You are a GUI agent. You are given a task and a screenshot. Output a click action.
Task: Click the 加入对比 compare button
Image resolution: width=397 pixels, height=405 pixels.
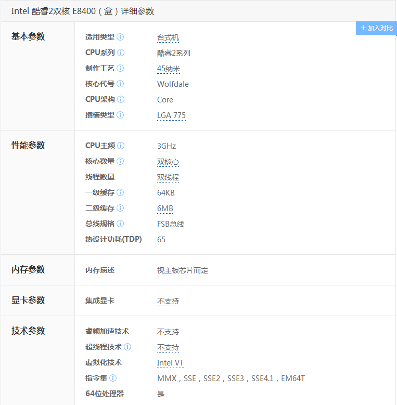click(376, 28)
